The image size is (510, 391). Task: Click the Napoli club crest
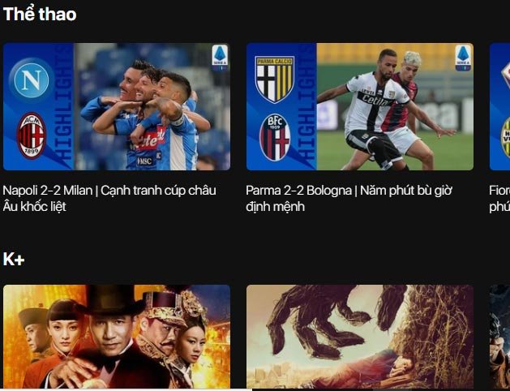click(x=32, y=79)
